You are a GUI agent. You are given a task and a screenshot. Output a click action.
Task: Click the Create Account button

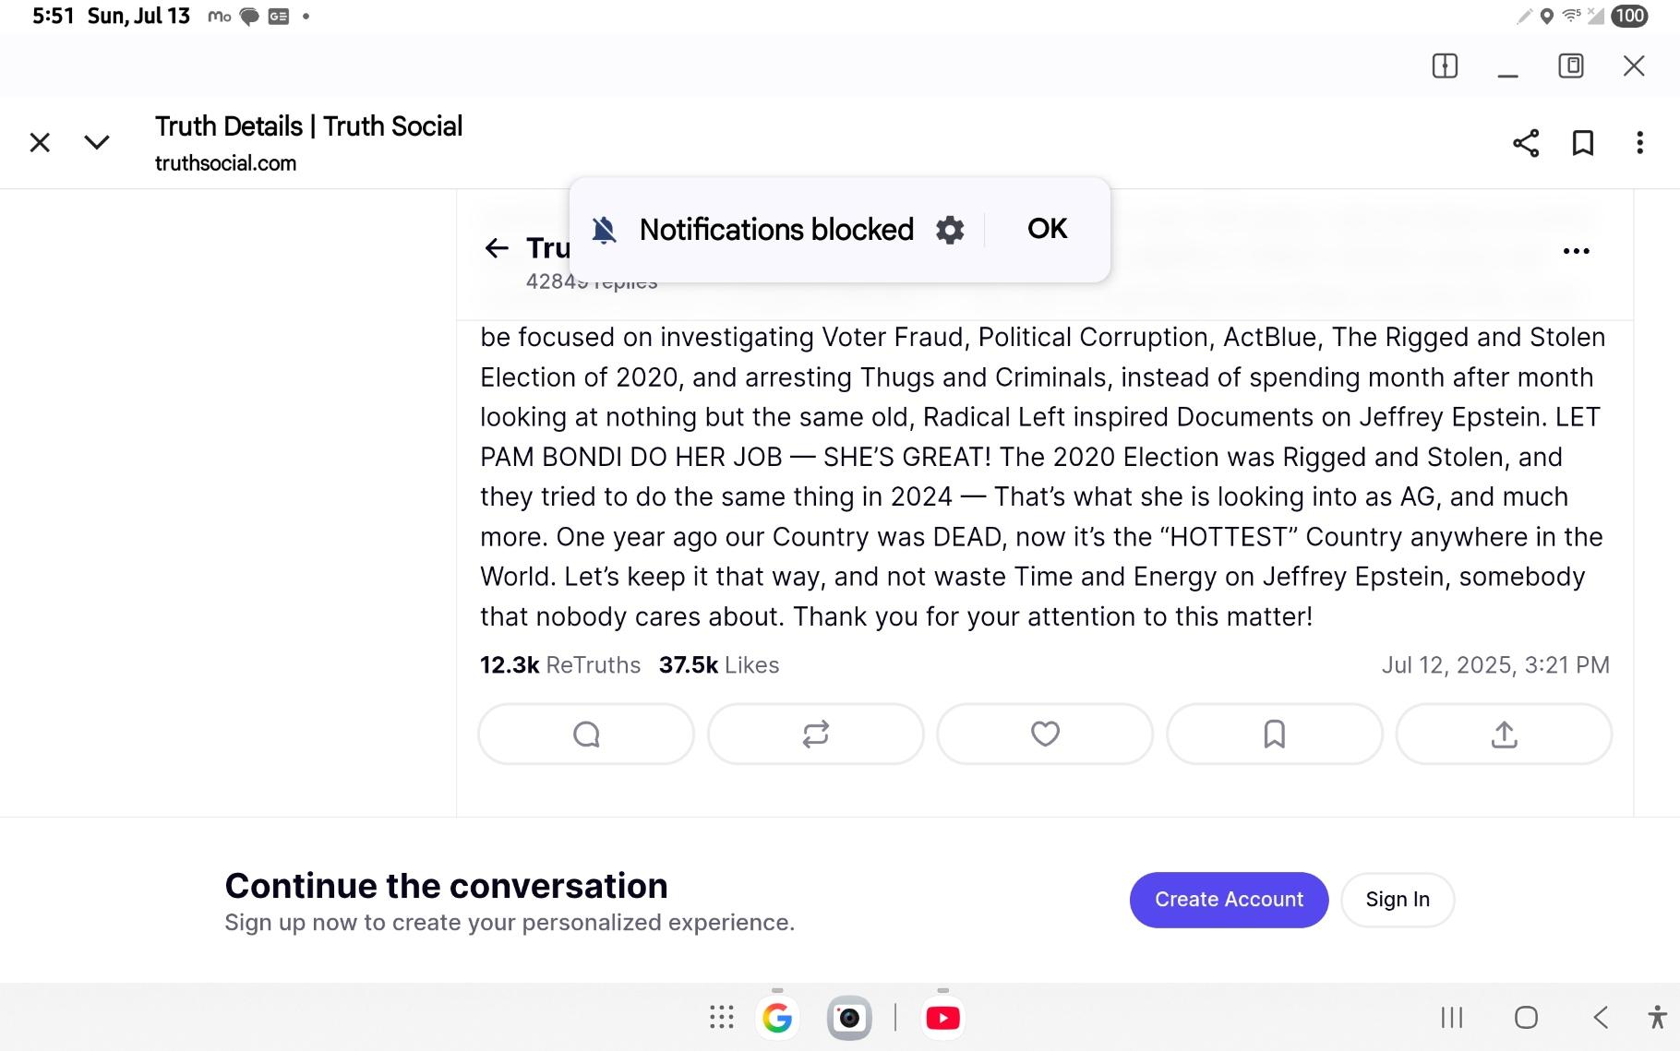point(1229,900)
